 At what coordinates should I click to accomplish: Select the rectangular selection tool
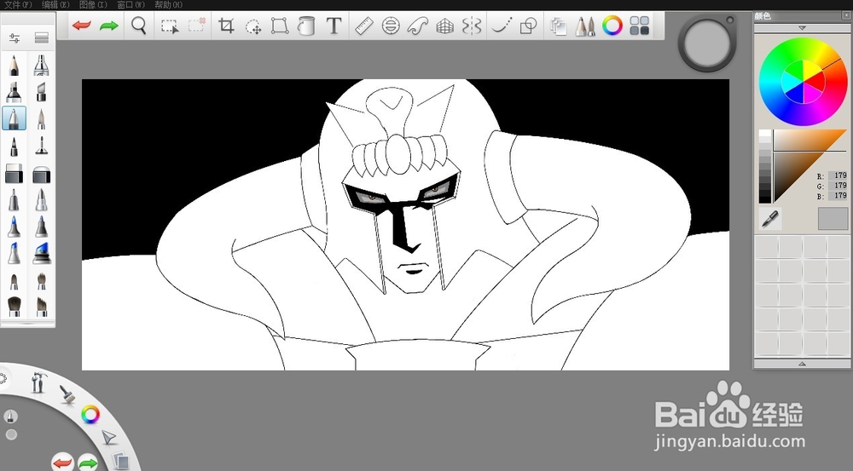tap(170, 26)
